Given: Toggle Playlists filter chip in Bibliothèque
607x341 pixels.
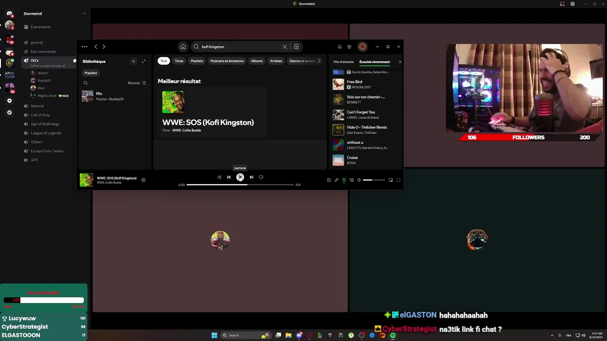Looking at the screenshot, I should click(x=91, y=73).
